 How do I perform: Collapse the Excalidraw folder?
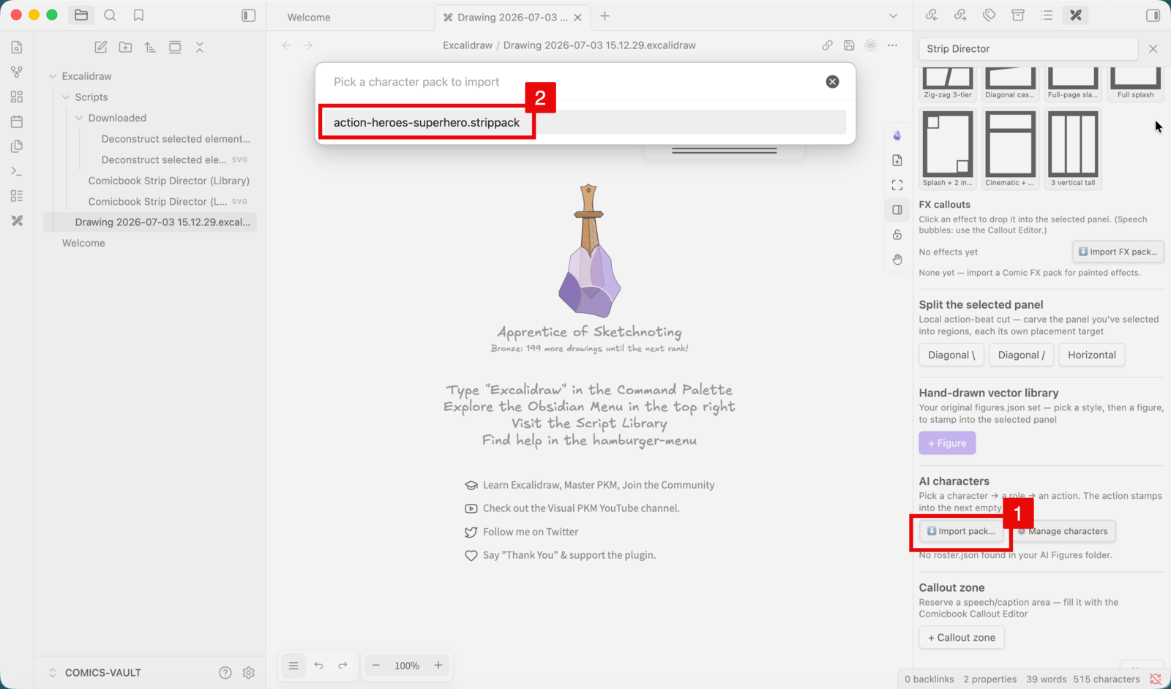coord(53,76)
